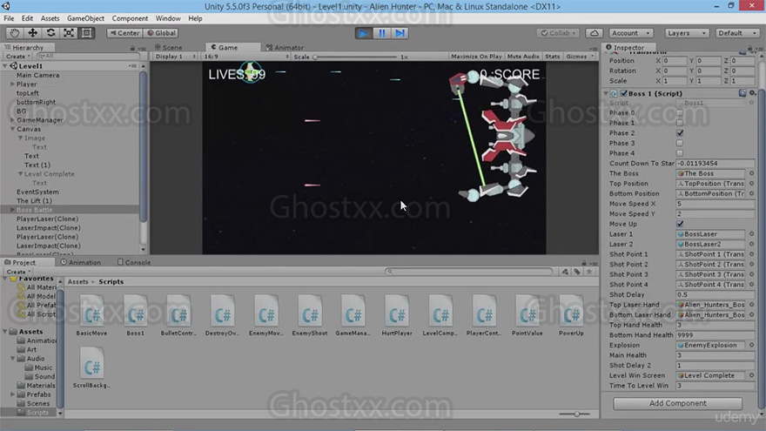Open the ScrollBackg script file

coord(91,367)
